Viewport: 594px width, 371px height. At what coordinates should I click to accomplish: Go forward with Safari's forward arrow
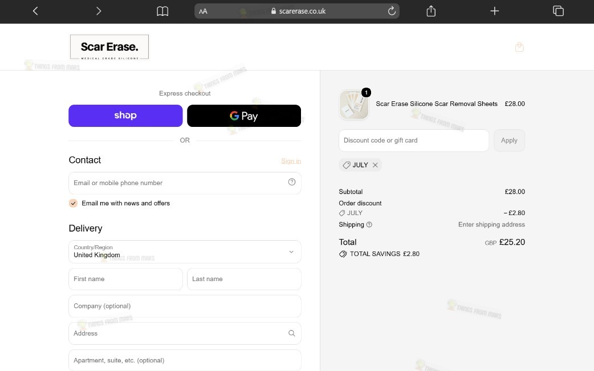point(99,11)
